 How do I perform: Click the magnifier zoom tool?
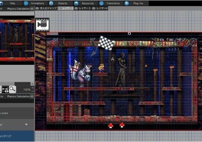pyautogui.click(x=12, y=89)
